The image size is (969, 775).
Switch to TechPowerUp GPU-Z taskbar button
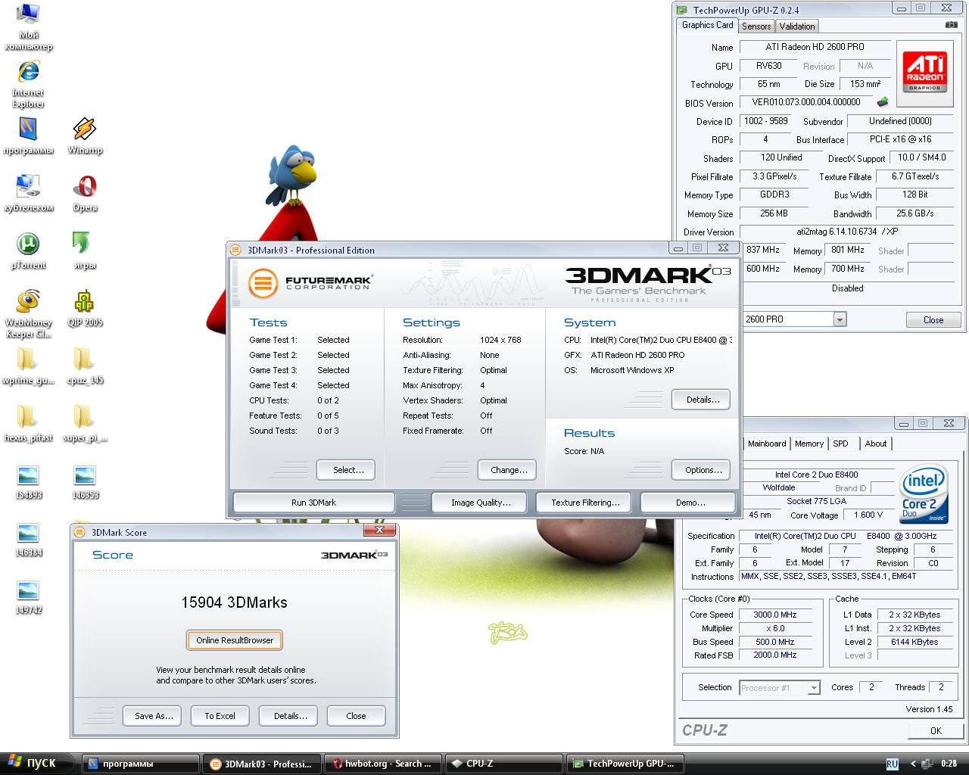click(x=625, y=764)
